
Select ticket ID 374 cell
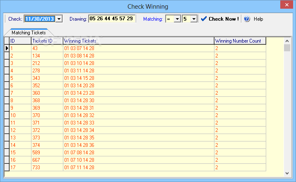47,145
